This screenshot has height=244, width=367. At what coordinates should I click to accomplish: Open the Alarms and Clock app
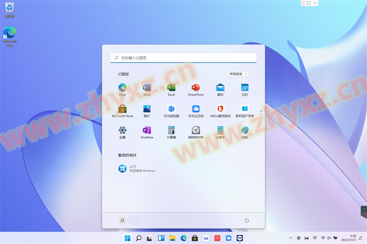point(196,133)
